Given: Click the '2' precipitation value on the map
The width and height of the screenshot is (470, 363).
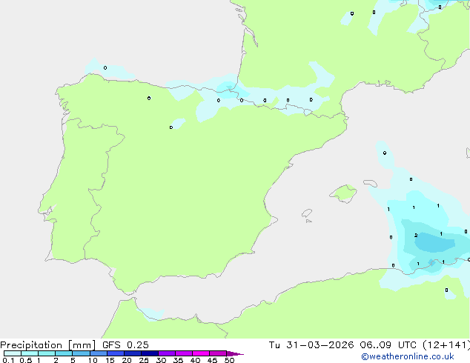Looking at the screenshot, I should tap(416, 236).
